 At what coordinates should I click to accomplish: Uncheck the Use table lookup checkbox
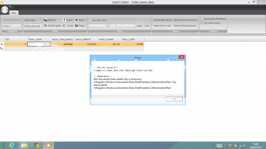202,23
